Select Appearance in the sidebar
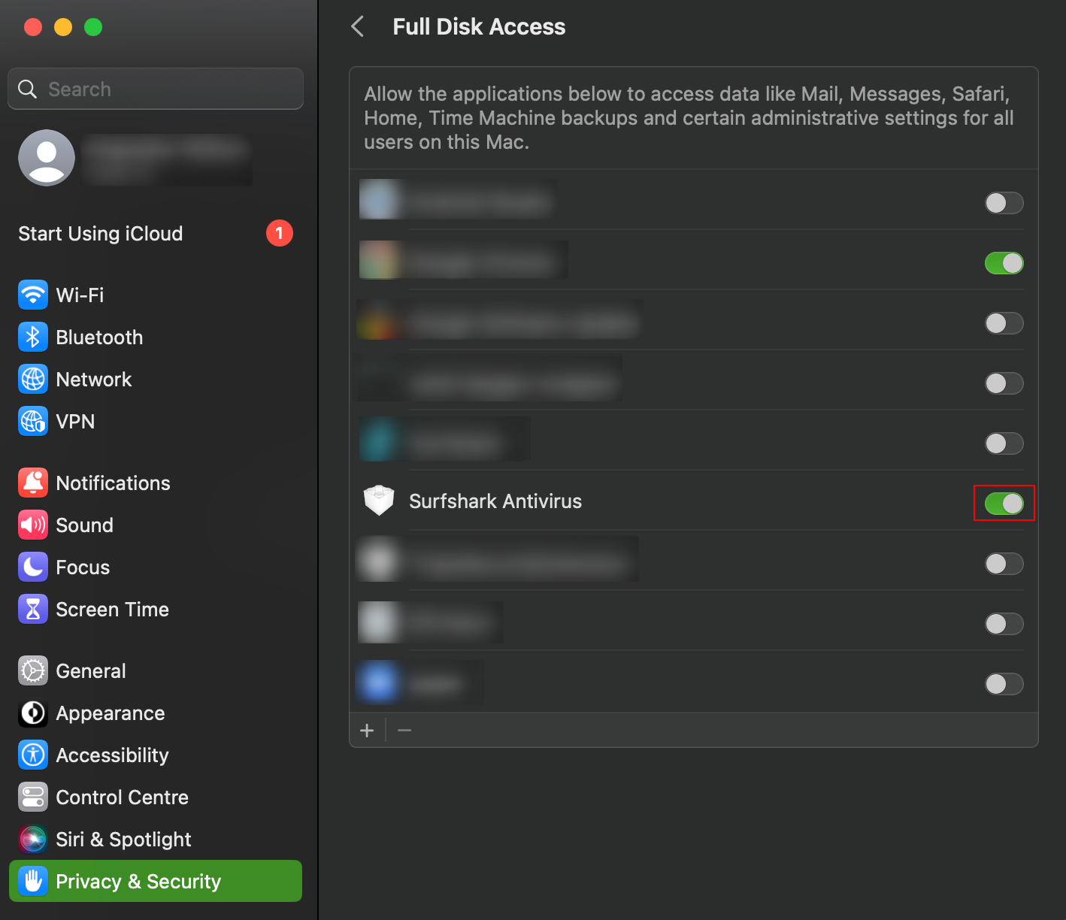Viewport: 1066px width, 920px height. click(110, 713)
